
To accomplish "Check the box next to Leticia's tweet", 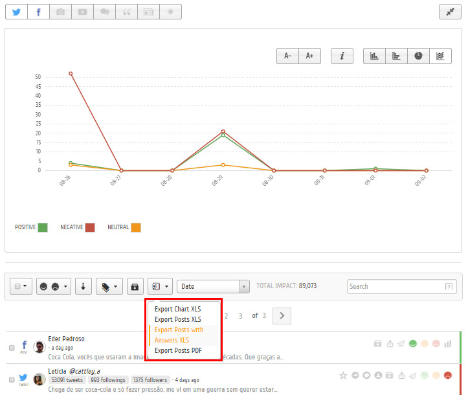I will click(12, 379).
